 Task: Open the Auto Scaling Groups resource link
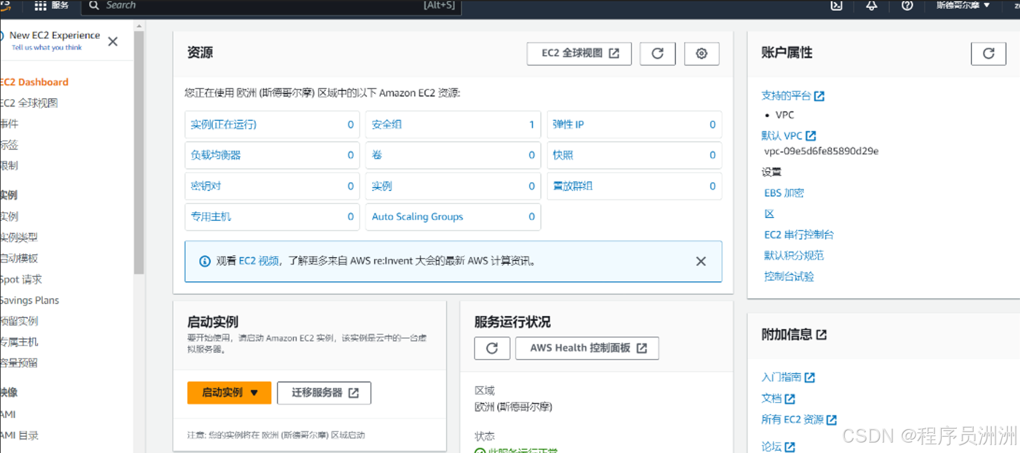click(418, 216)
